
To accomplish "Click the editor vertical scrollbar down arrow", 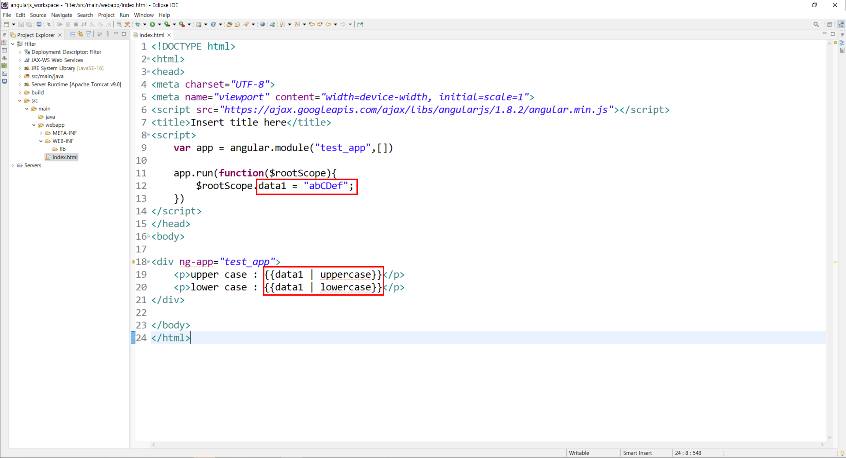I will click(x=830, y=437).
